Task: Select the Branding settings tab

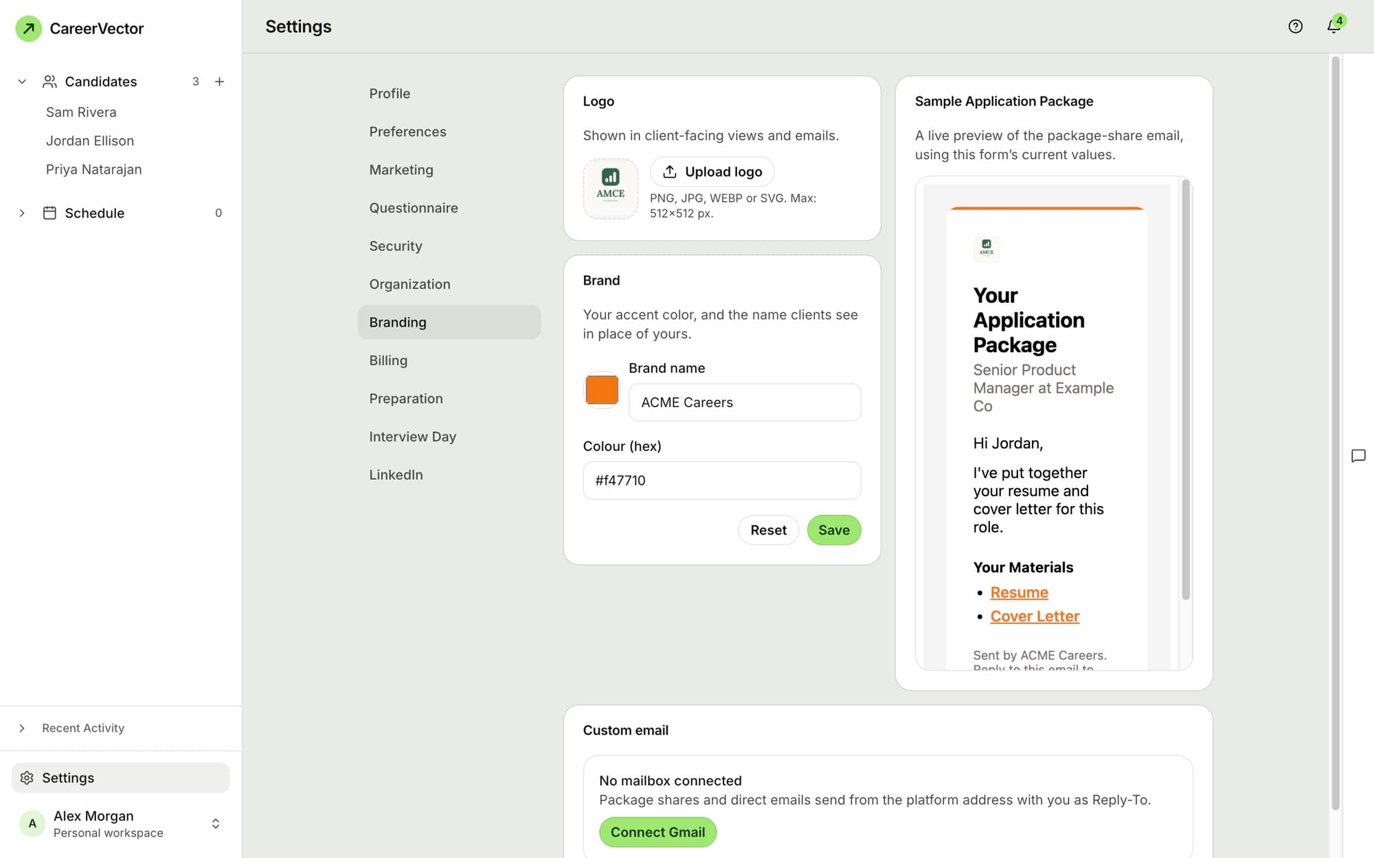Action: [x=449, y=322]
